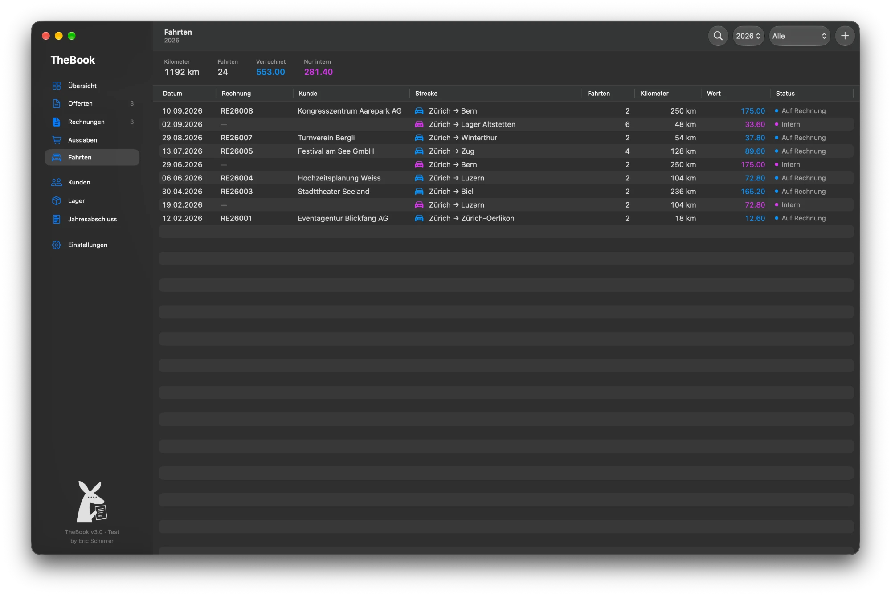This screenshot has width=891, height=596.
Task: Open the 2026 year selector
Action: [x=748, y=36]
